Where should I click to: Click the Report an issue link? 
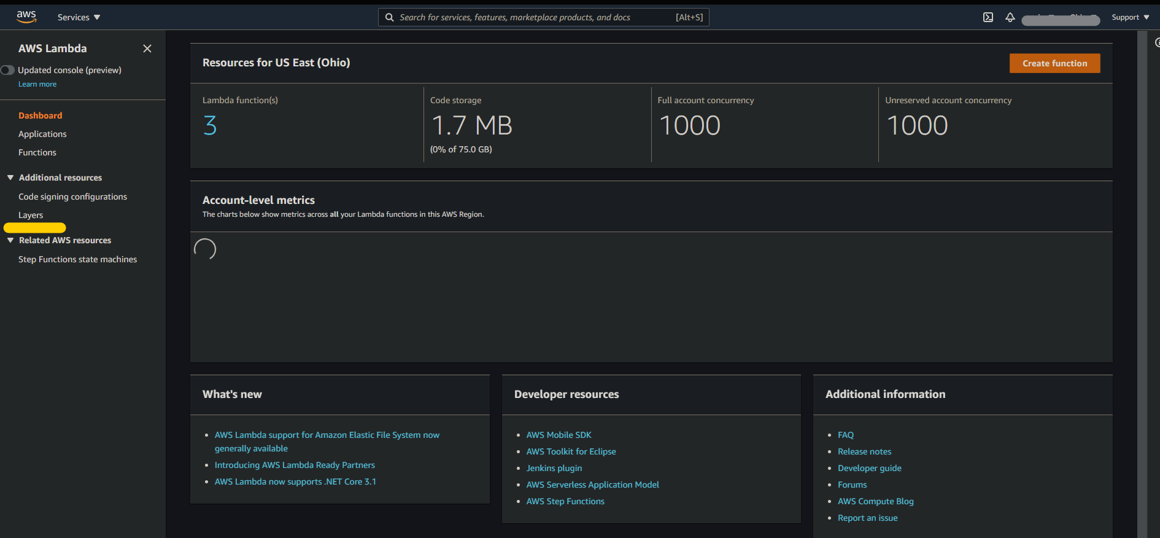point(868,518)
